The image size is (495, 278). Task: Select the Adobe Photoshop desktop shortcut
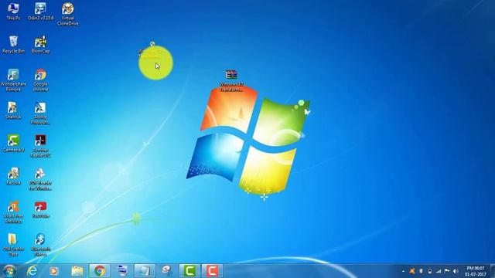point(40,114)
